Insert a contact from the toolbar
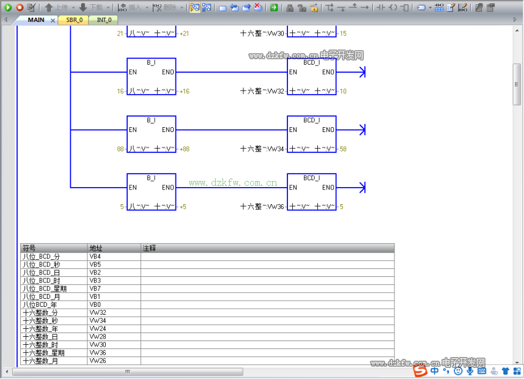524x379 pixels. 380,7
